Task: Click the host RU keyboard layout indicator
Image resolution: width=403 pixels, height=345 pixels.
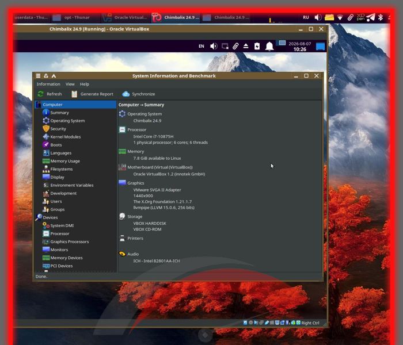Action: click(306, 17)
